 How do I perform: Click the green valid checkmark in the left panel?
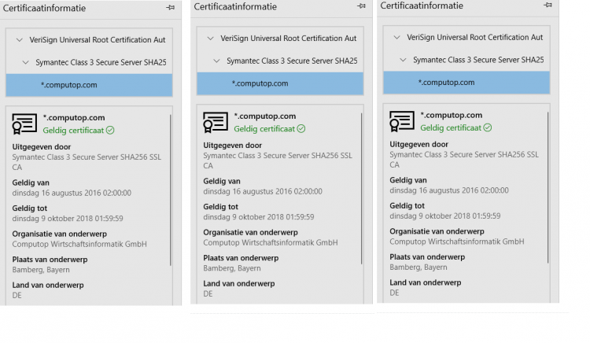110,130
